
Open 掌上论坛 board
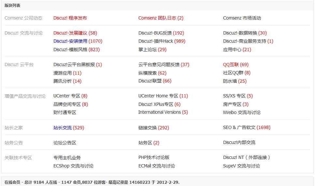pyautogui.click(x=148, y=50)
